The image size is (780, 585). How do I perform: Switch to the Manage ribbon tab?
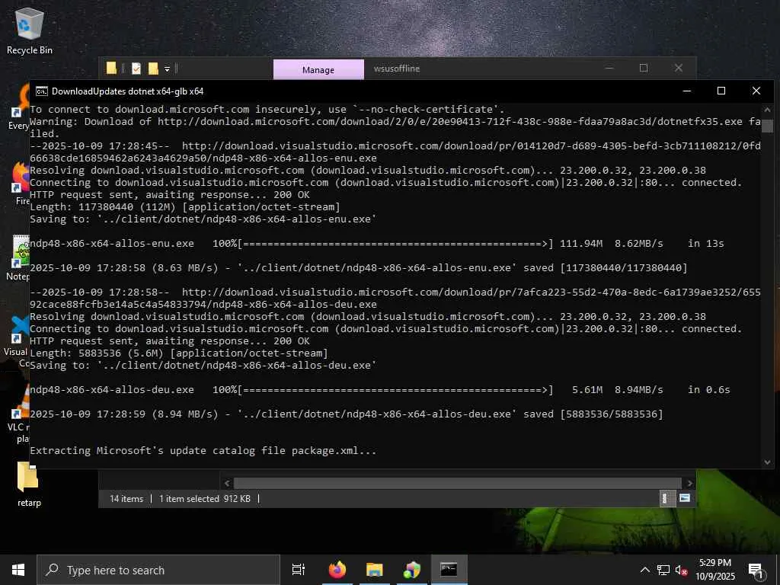pyautogui.click(x=318, y=69)
